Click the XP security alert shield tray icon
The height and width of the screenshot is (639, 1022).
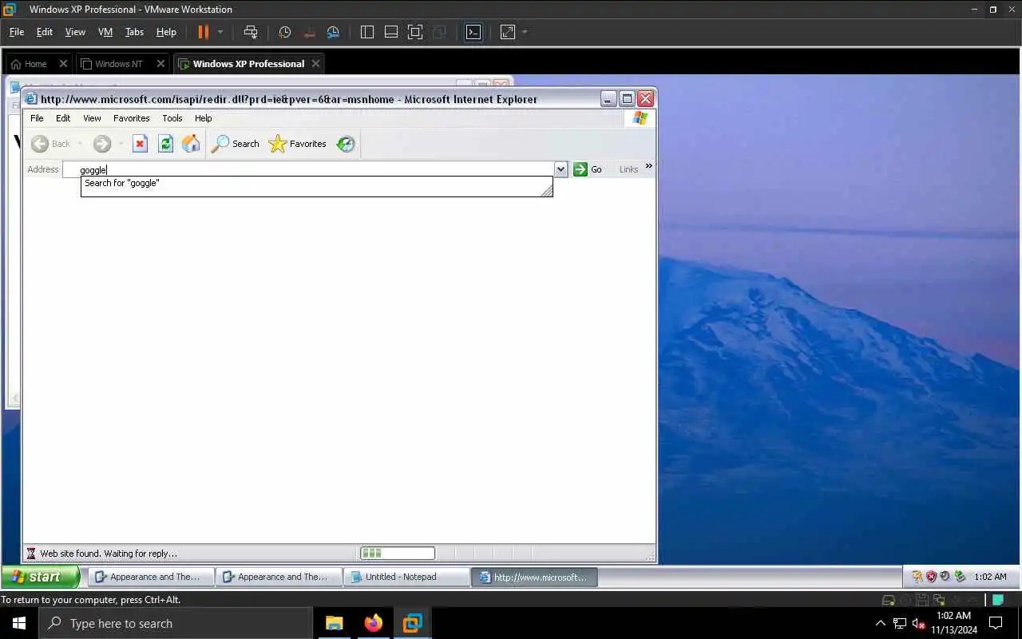931,577
